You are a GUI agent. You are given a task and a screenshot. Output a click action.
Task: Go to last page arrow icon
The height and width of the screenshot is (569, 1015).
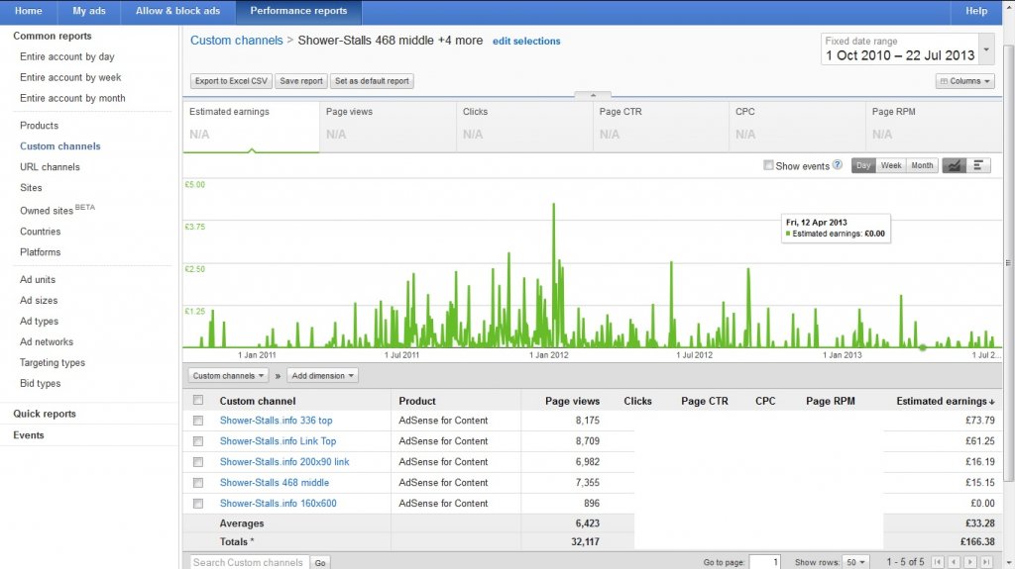(986, 562)
